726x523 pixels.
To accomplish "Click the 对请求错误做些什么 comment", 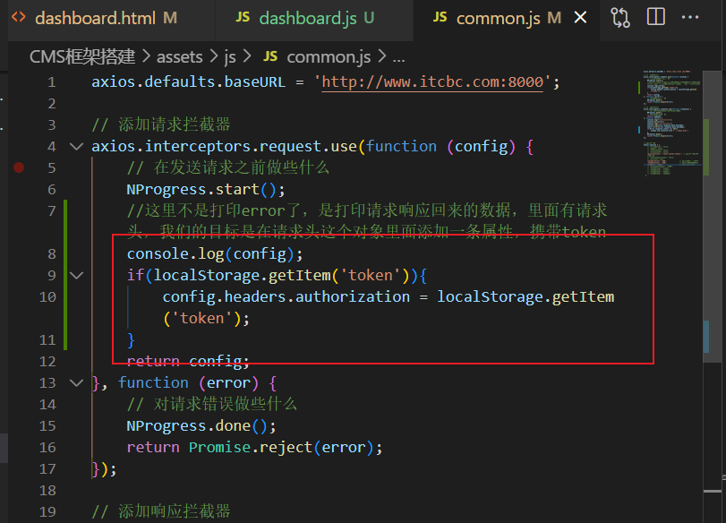I will coord(212,405).
